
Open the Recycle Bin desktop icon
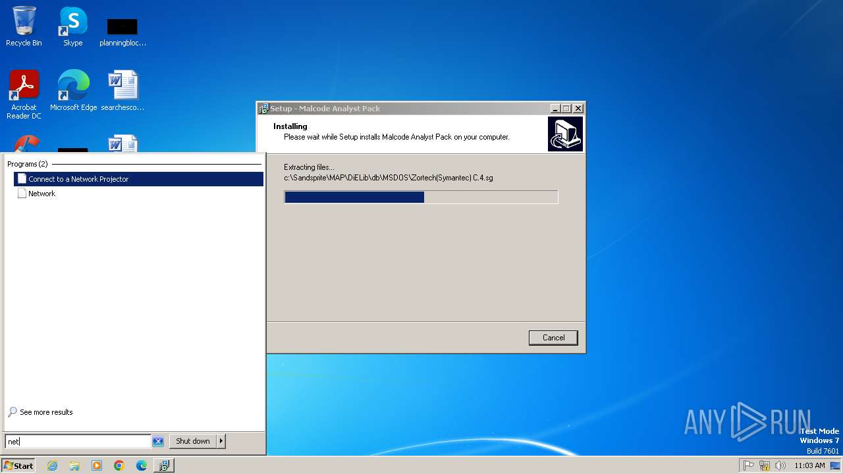tap(24, 26)
